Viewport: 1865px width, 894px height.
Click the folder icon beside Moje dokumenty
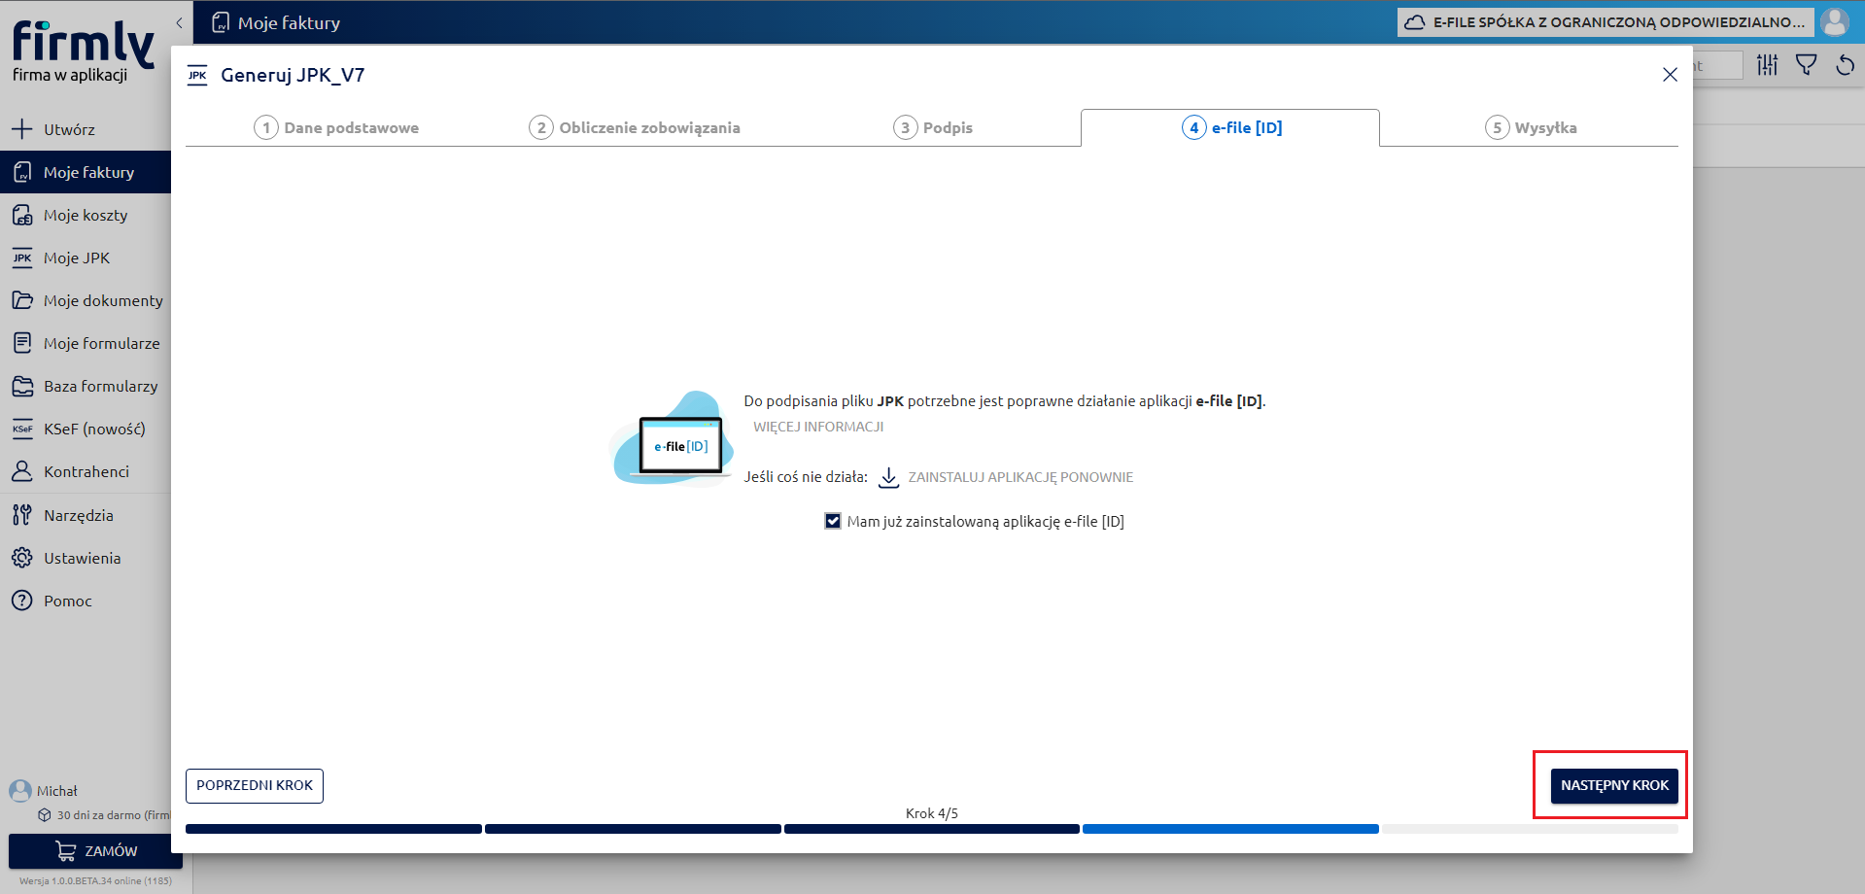click(x=22, y=300)
